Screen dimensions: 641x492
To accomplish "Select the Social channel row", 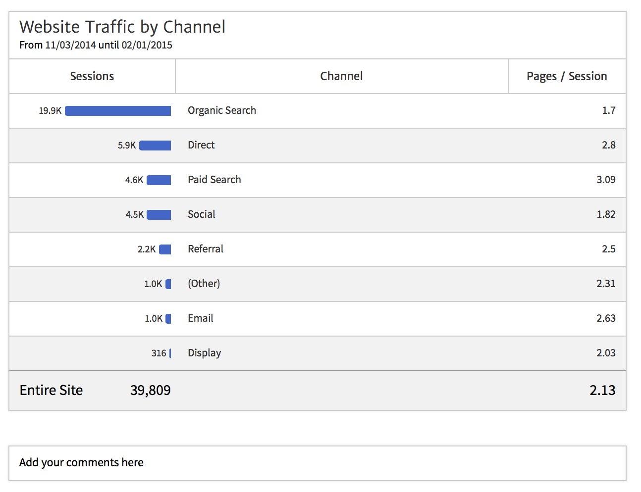I will coord(201,214).
